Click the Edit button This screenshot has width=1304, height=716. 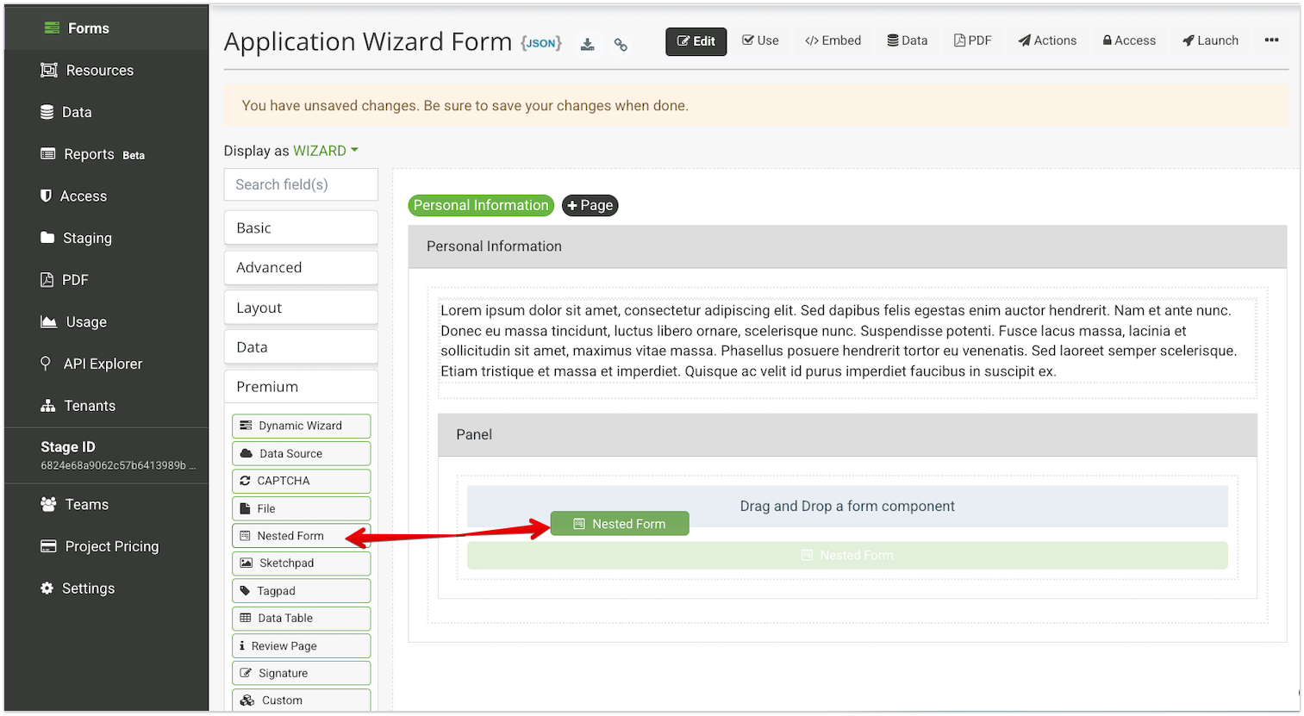click(696, 41)
